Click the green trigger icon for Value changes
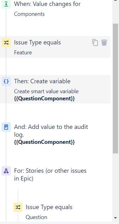The width and height of the screenshot is (119, 224). pos(6,4)
